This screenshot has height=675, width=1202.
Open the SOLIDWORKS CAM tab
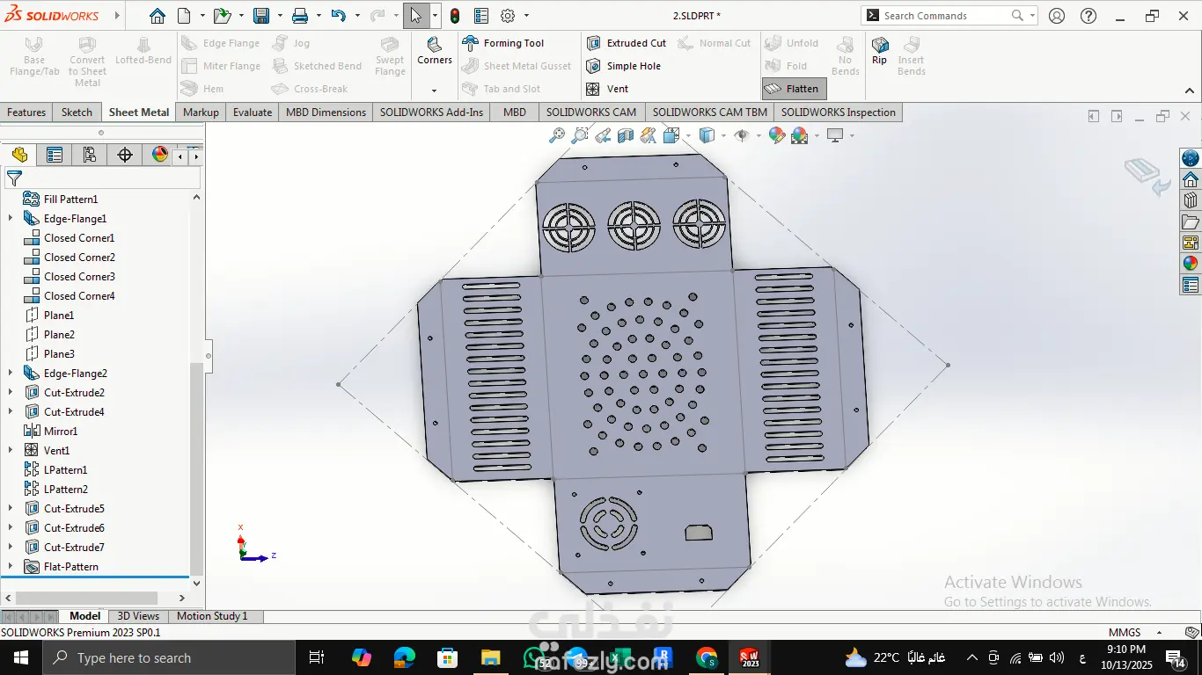tap(590, 112)
